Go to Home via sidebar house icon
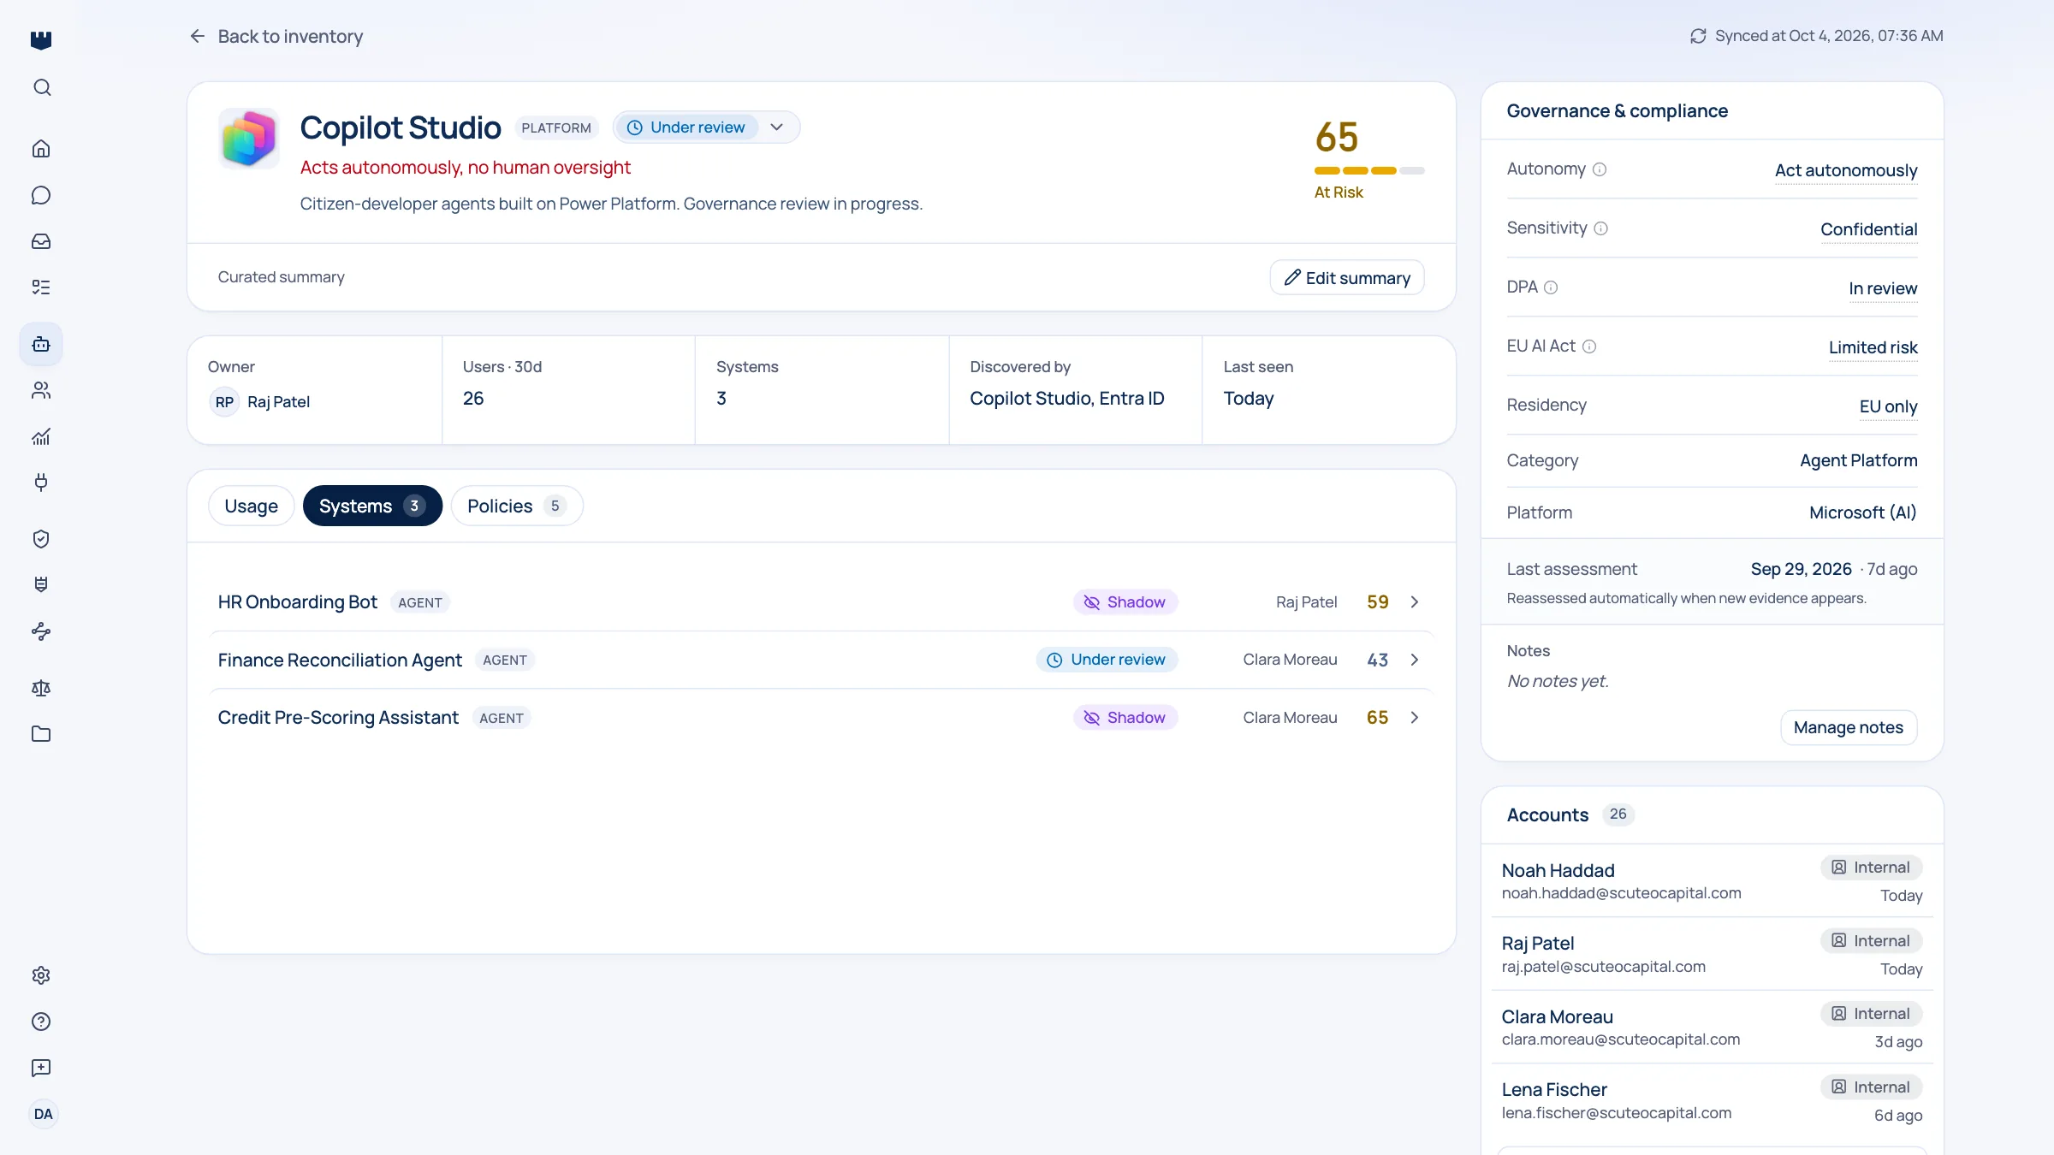Image resolution: width=2054 pixels, height=1155 pixels. (41, 149)
